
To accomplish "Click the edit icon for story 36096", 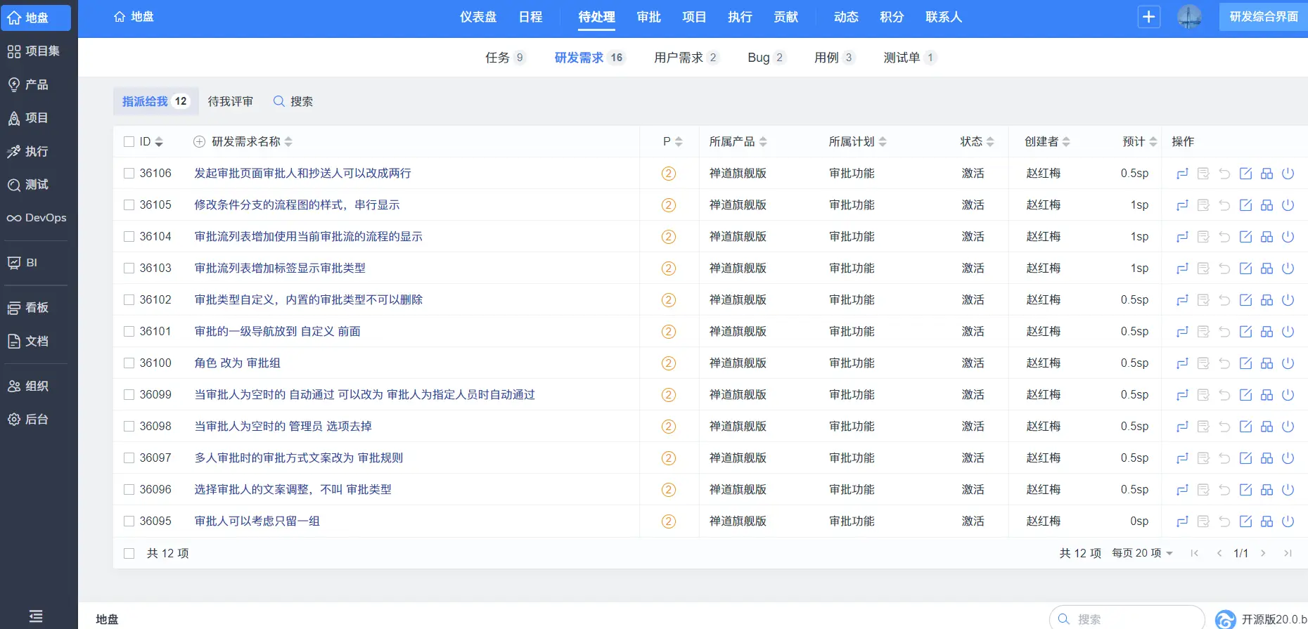I will tap(1245, 490).
